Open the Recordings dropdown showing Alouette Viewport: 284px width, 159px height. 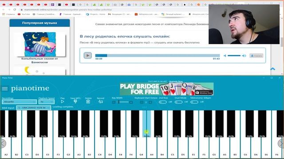[x=19, y=102]
